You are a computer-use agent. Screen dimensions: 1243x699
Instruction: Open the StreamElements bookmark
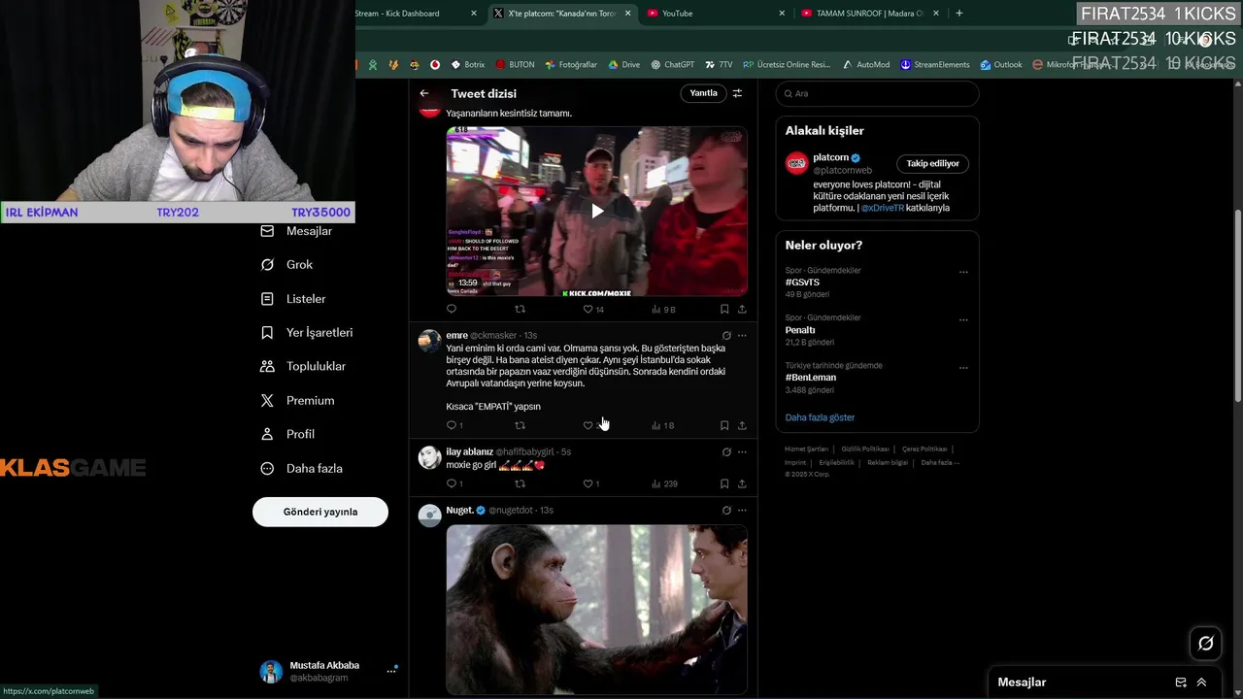(x=934, y=65)
